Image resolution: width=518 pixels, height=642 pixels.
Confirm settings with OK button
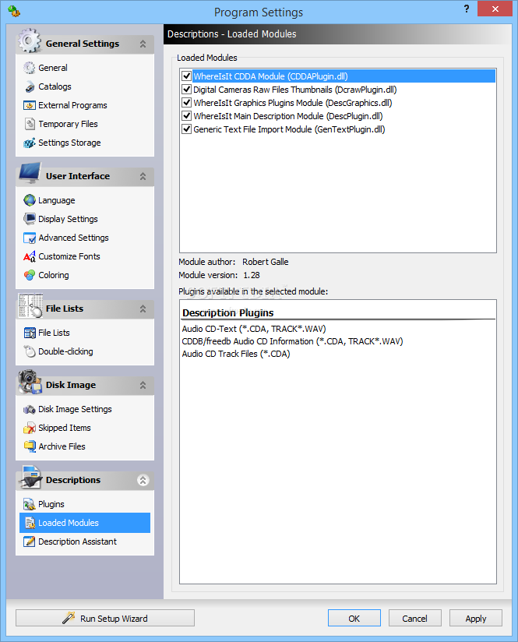tap(354, 619)
